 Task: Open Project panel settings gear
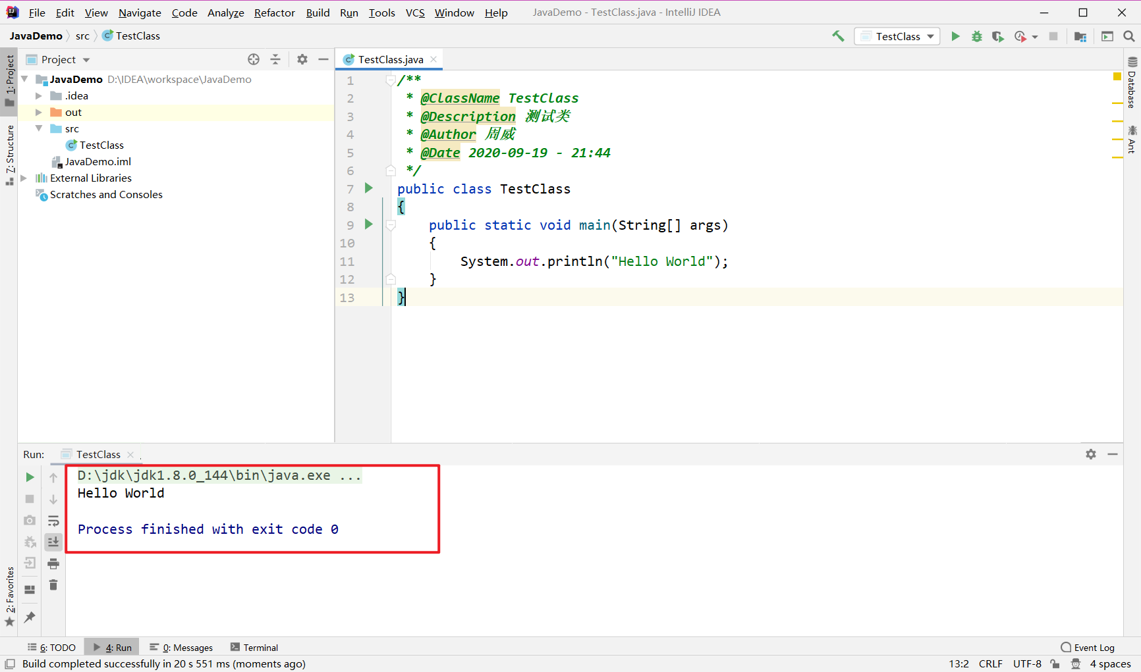point(302,59)
